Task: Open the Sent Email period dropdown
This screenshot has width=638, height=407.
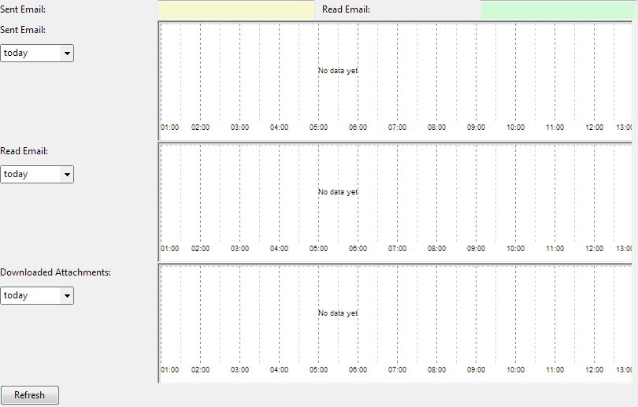Action: tap(37, 54)
